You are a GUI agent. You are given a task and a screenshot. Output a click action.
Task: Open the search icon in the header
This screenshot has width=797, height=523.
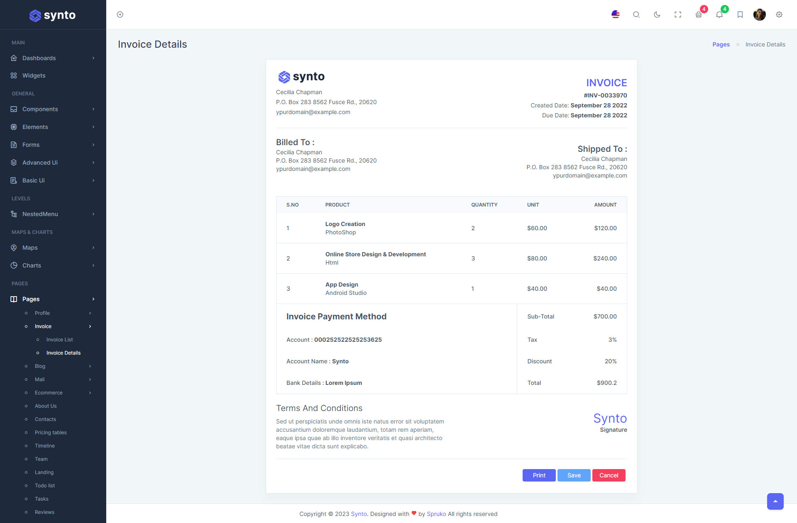[636, 15]
